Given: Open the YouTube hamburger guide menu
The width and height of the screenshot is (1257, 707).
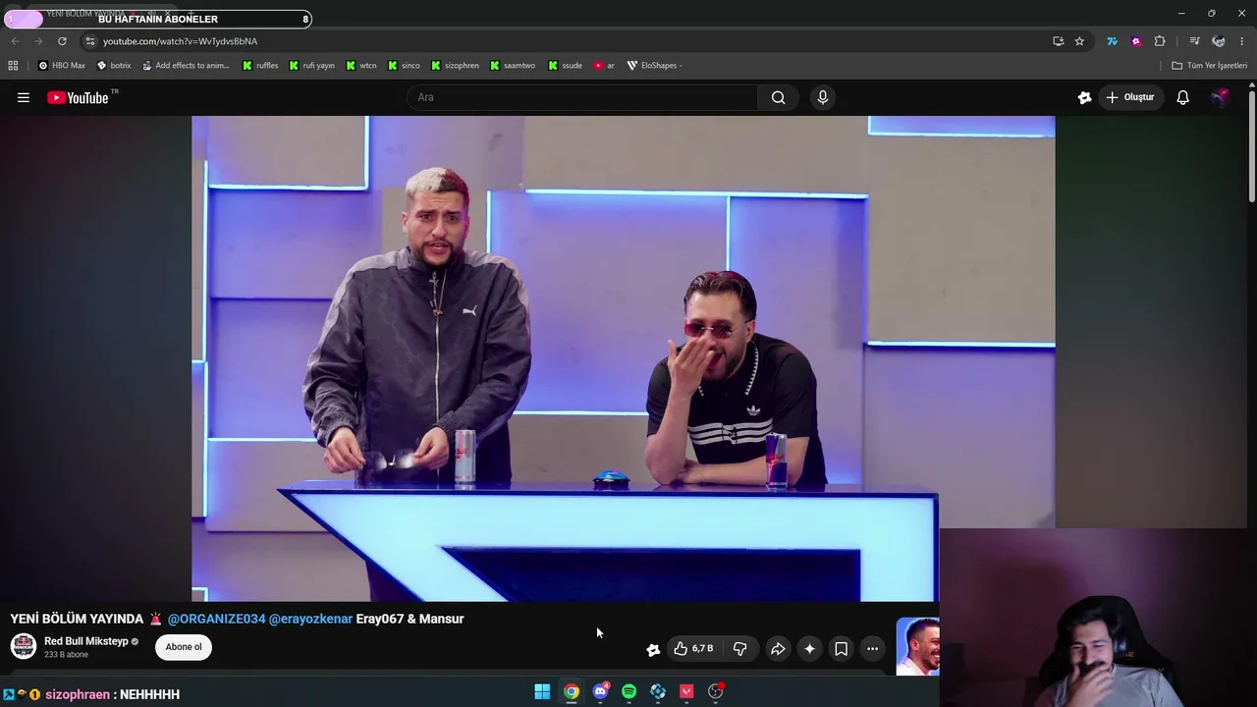Looking at the screenshot, I should click(x=24, y=97).
